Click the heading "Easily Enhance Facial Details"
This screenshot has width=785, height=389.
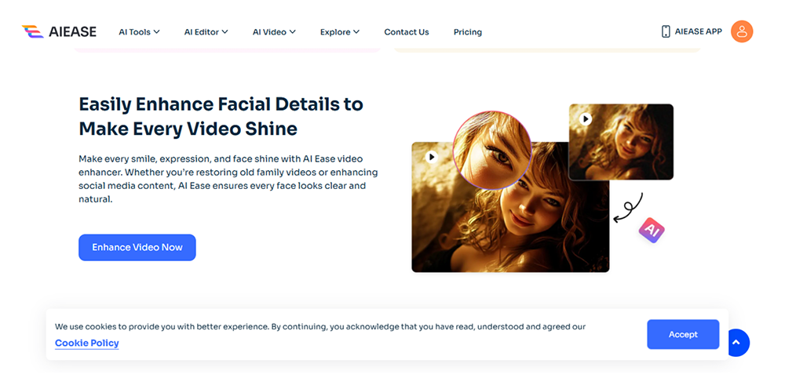[x=221, y=117]
